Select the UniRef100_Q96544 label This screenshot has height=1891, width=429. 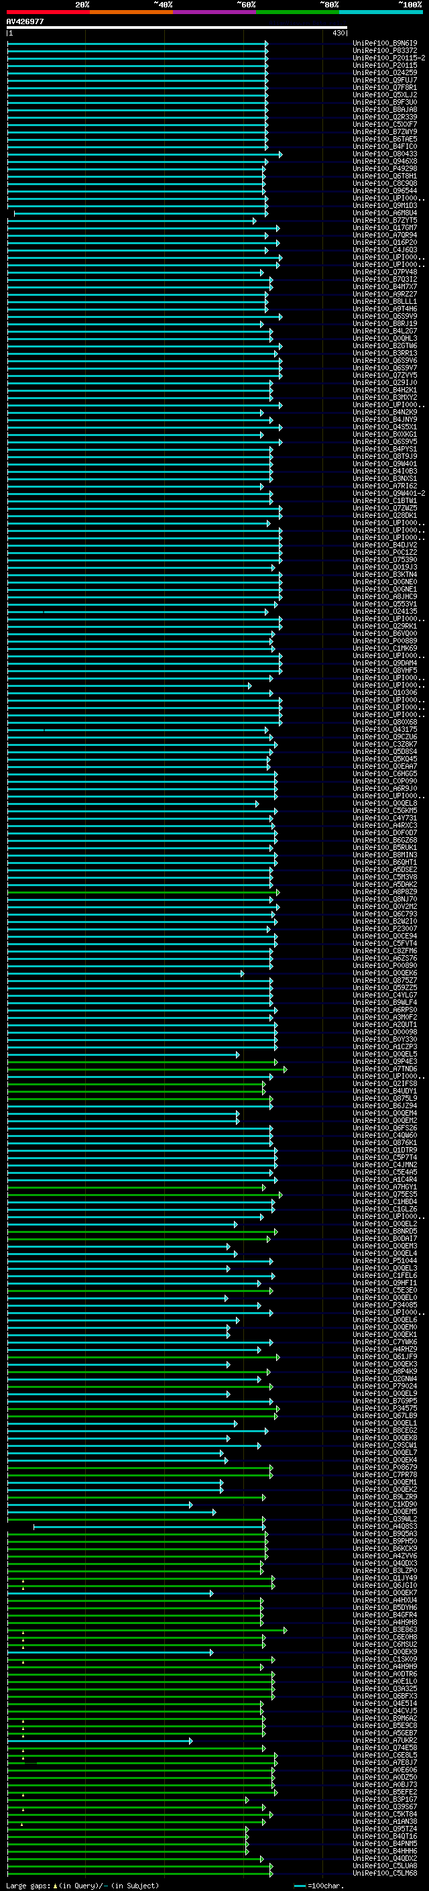pyautogui.click(x=385, y=191)
